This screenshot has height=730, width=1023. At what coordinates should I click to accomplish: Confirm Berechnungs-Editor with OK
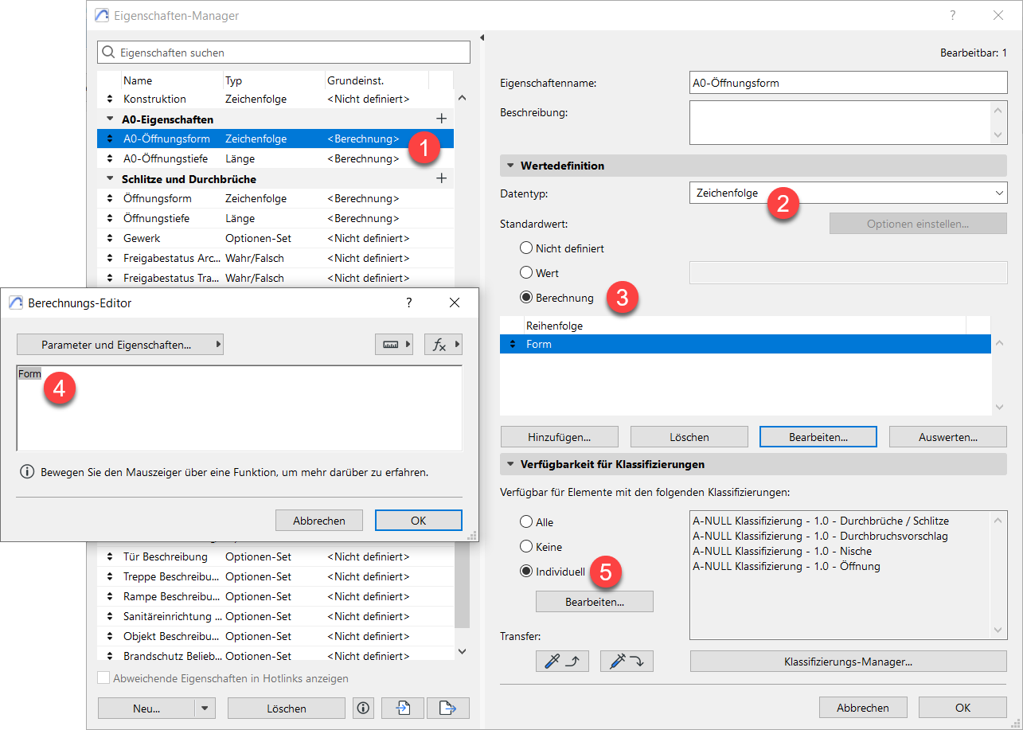pos(419,521)
